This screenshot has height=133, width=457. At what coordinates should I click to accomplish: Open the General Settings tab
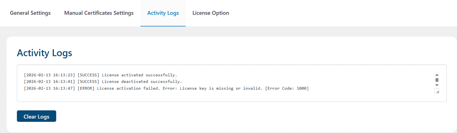[30, 13]
